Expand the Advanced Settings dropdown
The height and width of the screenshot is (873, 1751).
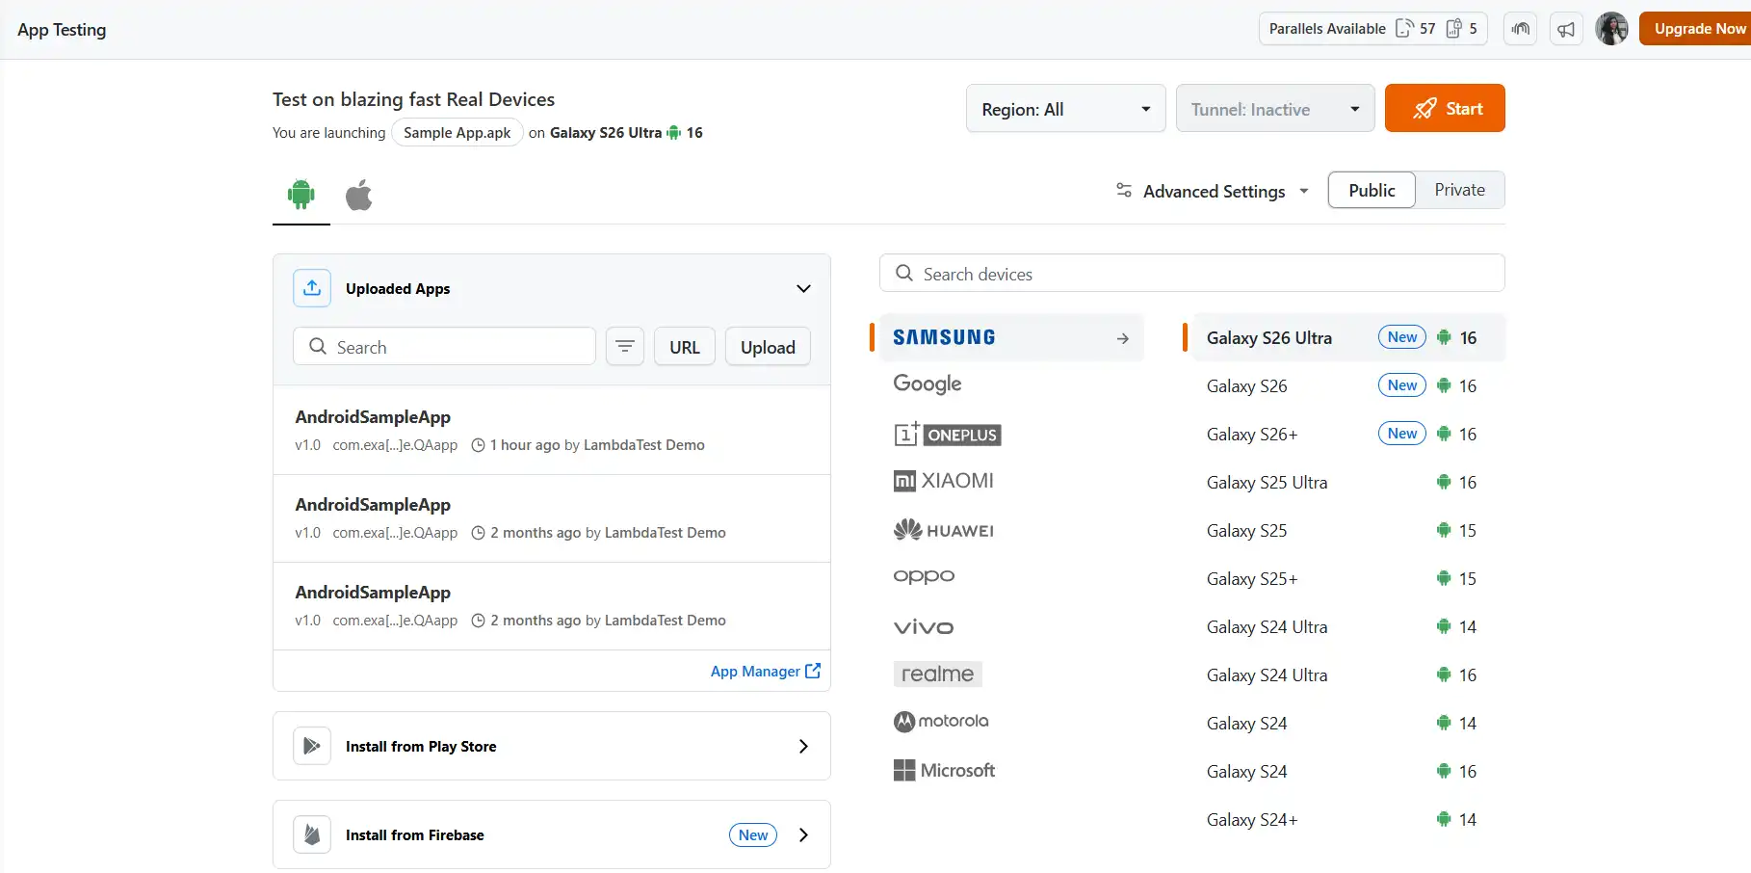click(x=1213, y=191)
